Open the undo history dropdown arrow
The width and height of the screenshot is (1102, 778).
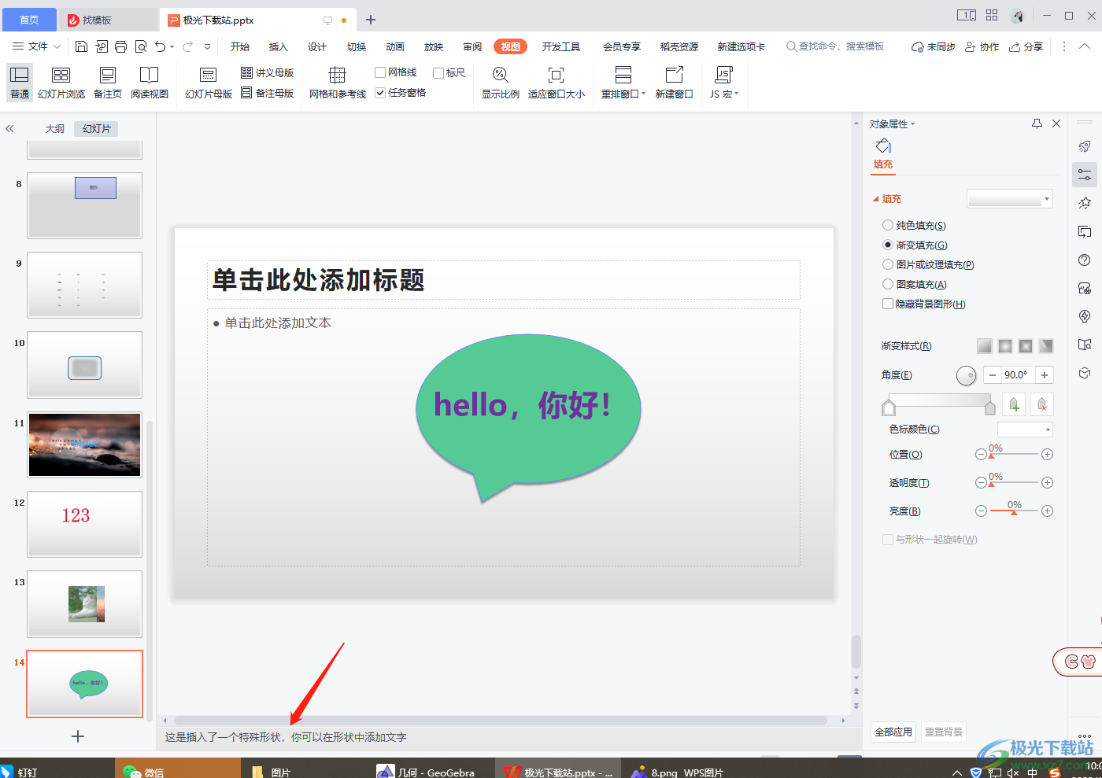click(172, 46)
